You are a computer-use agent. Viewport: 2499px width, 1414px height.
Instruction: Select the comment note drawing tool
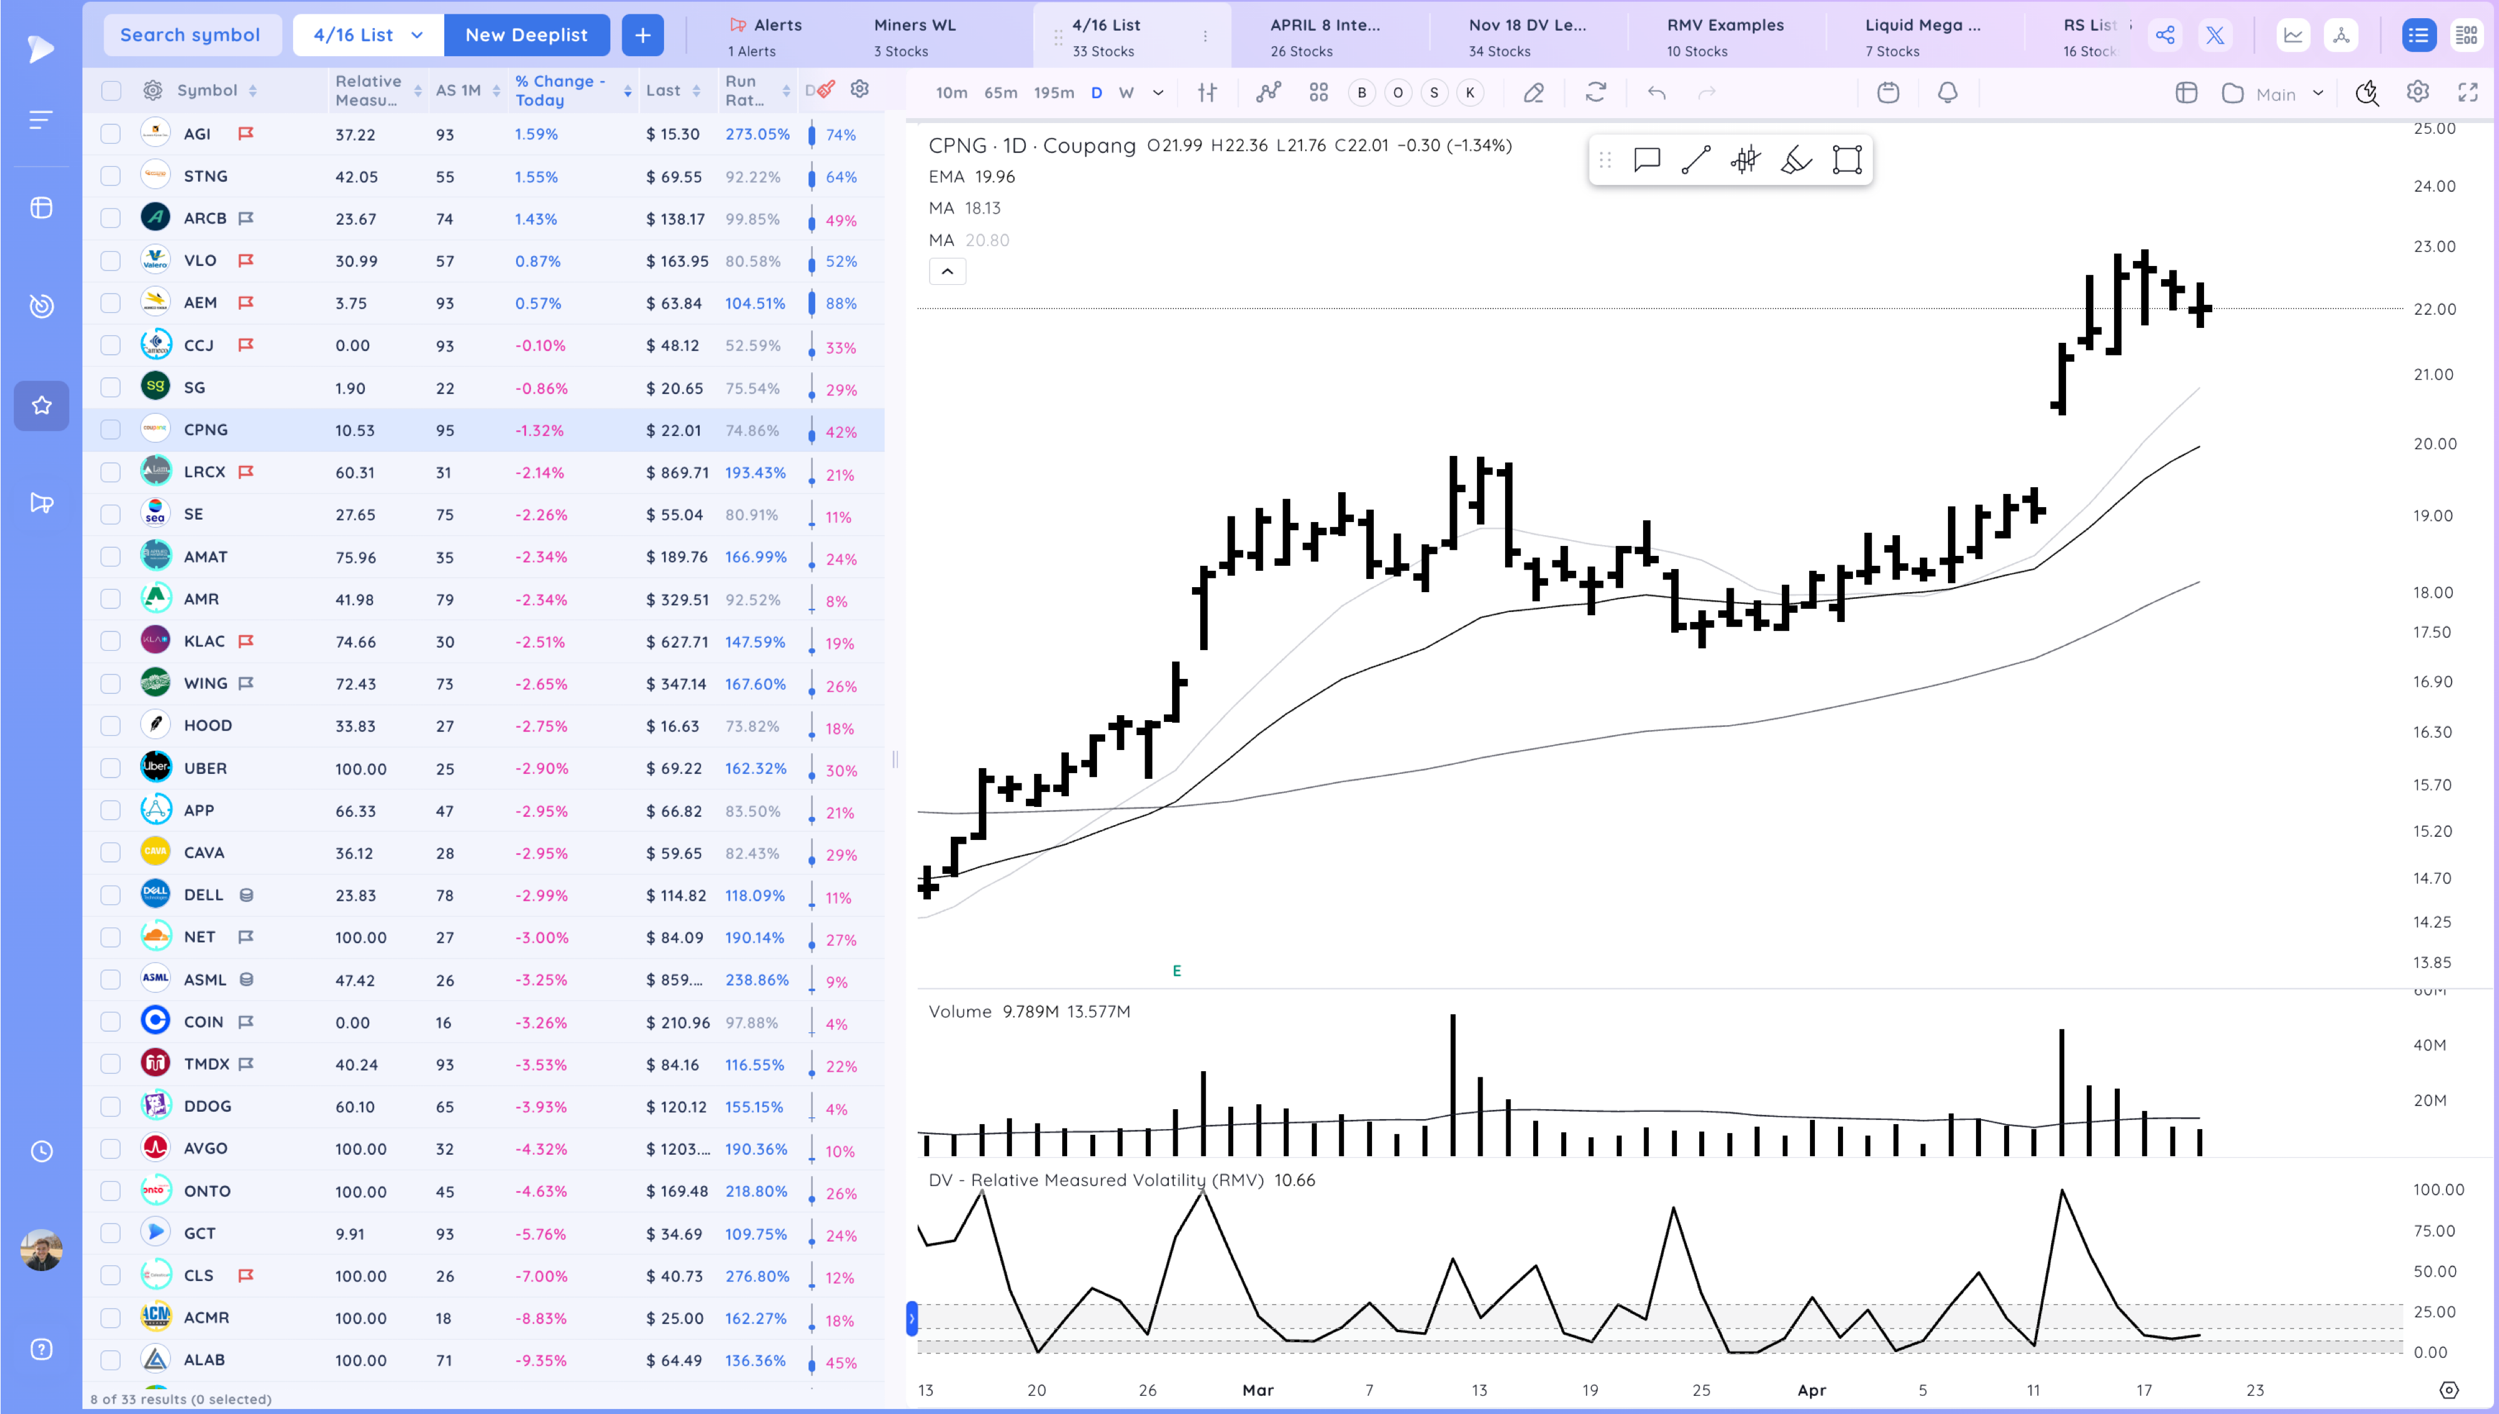pyautogui.click(x=1647, y=159)
